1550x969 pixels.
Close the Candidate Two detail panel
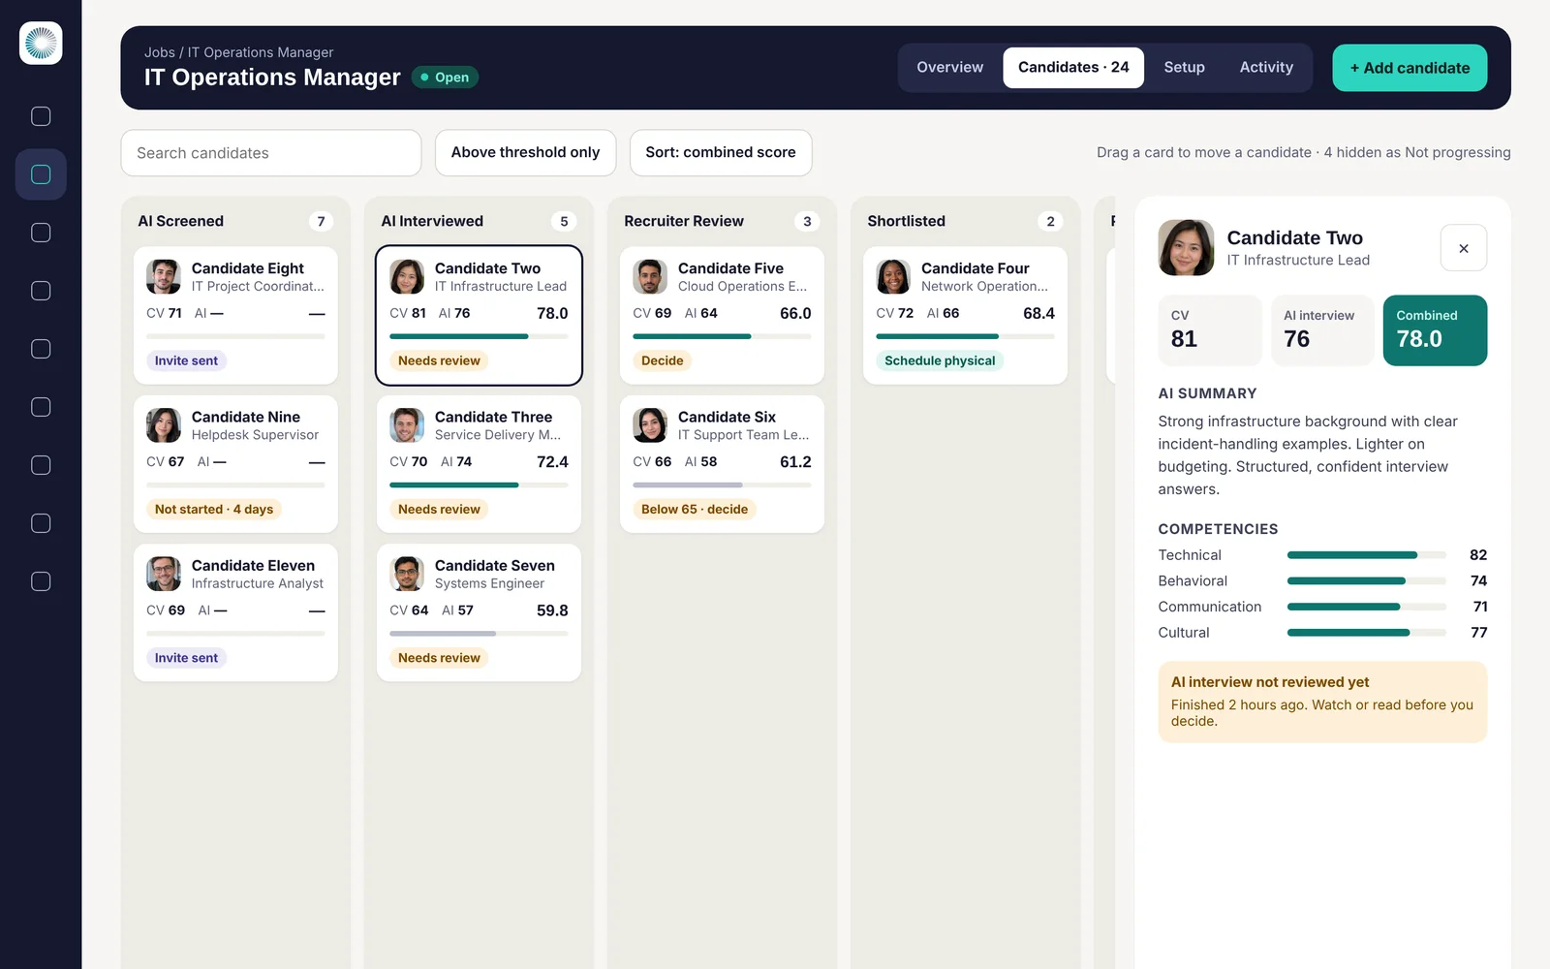click(x=1463, y=248)
